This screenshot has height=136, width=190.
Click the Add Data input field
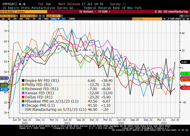click(147, 19)
